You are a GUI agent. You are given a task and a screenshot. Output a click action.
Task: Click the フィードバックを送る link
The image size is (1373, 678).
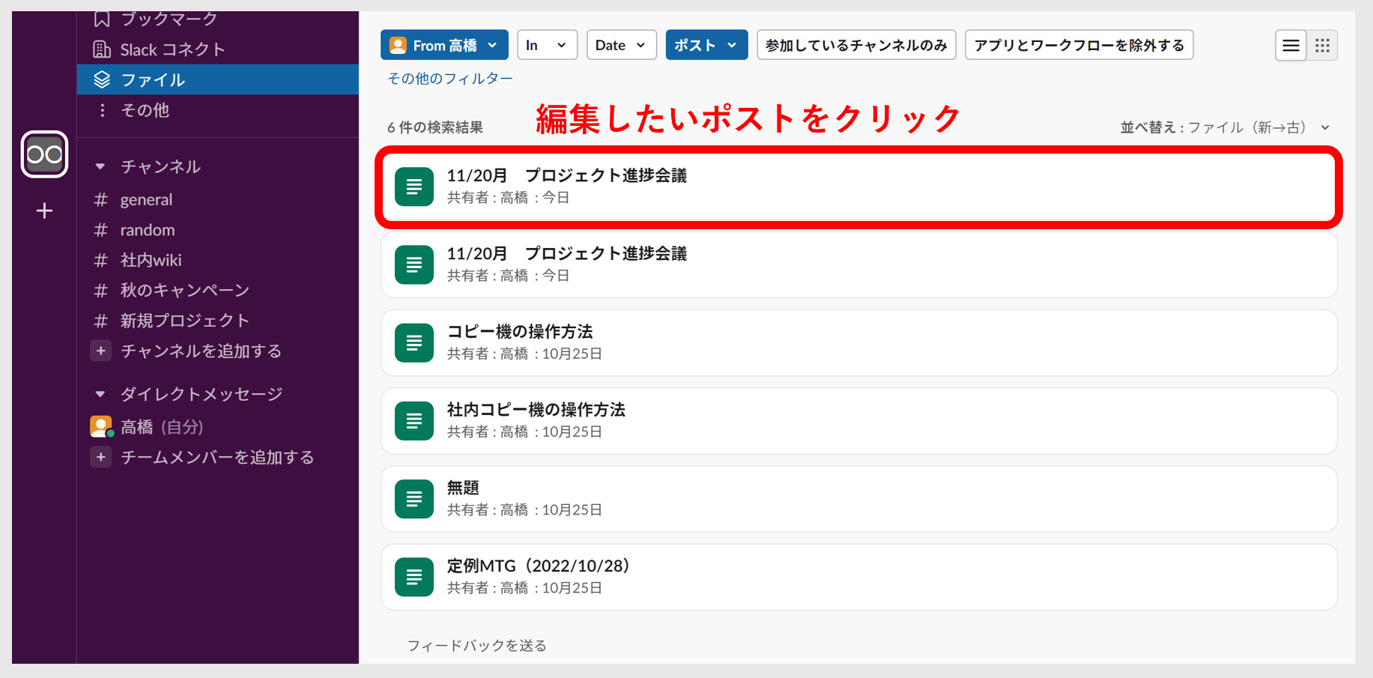pos(476,645)
